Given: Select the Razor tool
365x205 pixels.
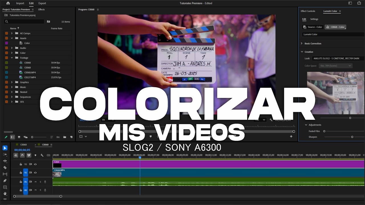Looking at the screenshot, I should tap(5, 167).
